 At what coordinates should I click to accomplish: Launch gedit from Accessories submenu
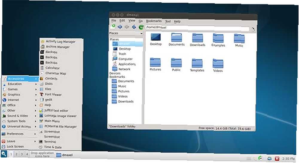pyautogui.click(x=61, y=100)
